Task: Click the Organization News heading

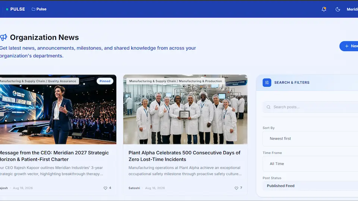Action: tap(44, 37)
